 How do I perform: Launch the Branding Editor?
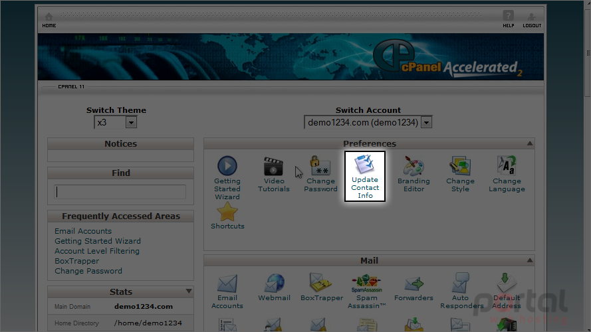(x=414, y=174)
